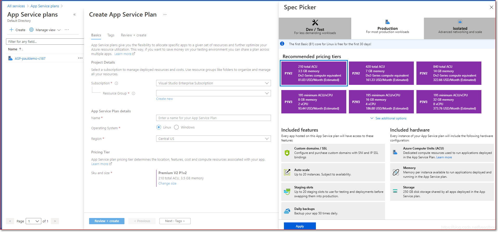Click Resource Group info icon
The image size is (498, 232).
(134, 93)
